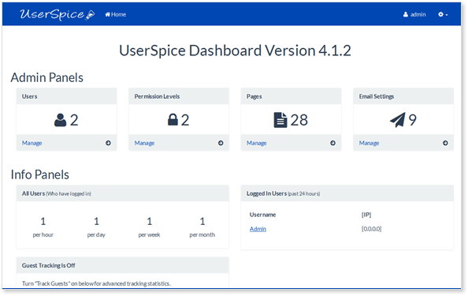Click the paper plane icon in Email Settings
This screenshot has width=468, height=296.
398,120
